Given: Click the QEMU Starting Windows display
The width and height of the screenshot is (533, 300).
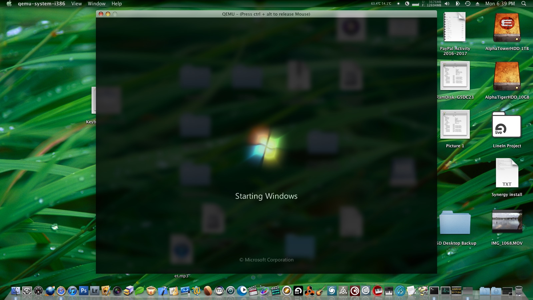Looking at the screenshot, I should point(266,146).
